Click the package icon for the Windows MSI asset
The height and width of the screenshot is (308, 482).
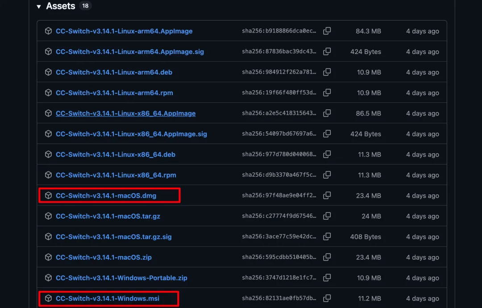pos(48,298)
